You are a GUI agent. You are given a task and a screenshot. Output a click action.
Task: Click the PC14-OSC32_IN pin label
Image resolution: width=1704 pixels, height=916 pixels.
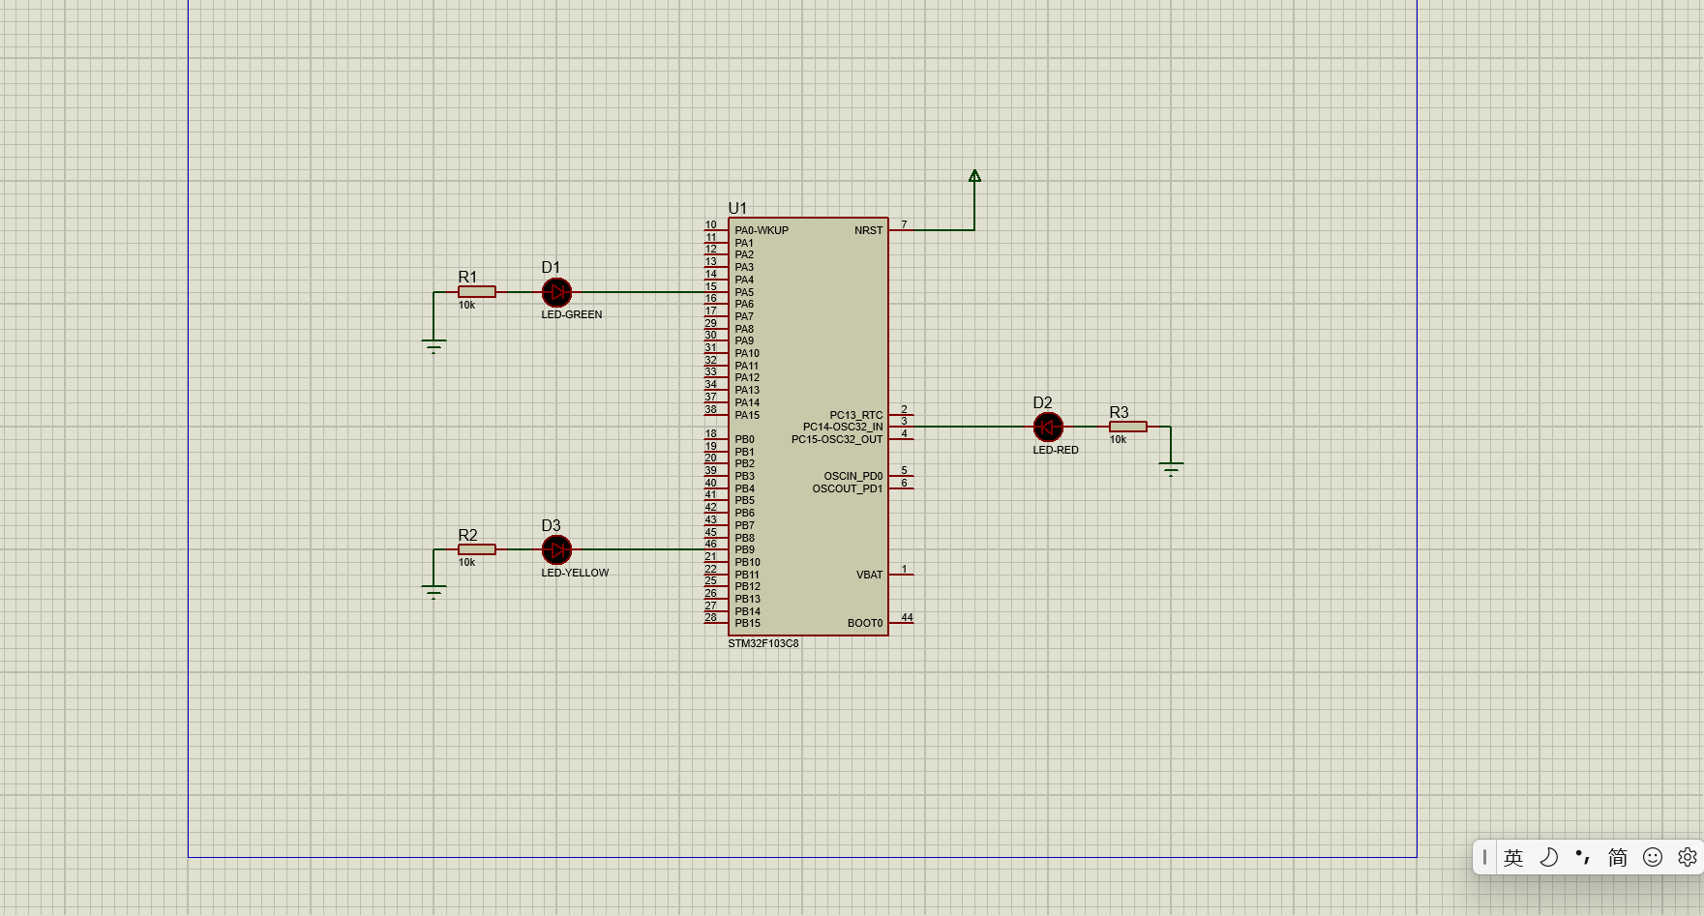843,427
